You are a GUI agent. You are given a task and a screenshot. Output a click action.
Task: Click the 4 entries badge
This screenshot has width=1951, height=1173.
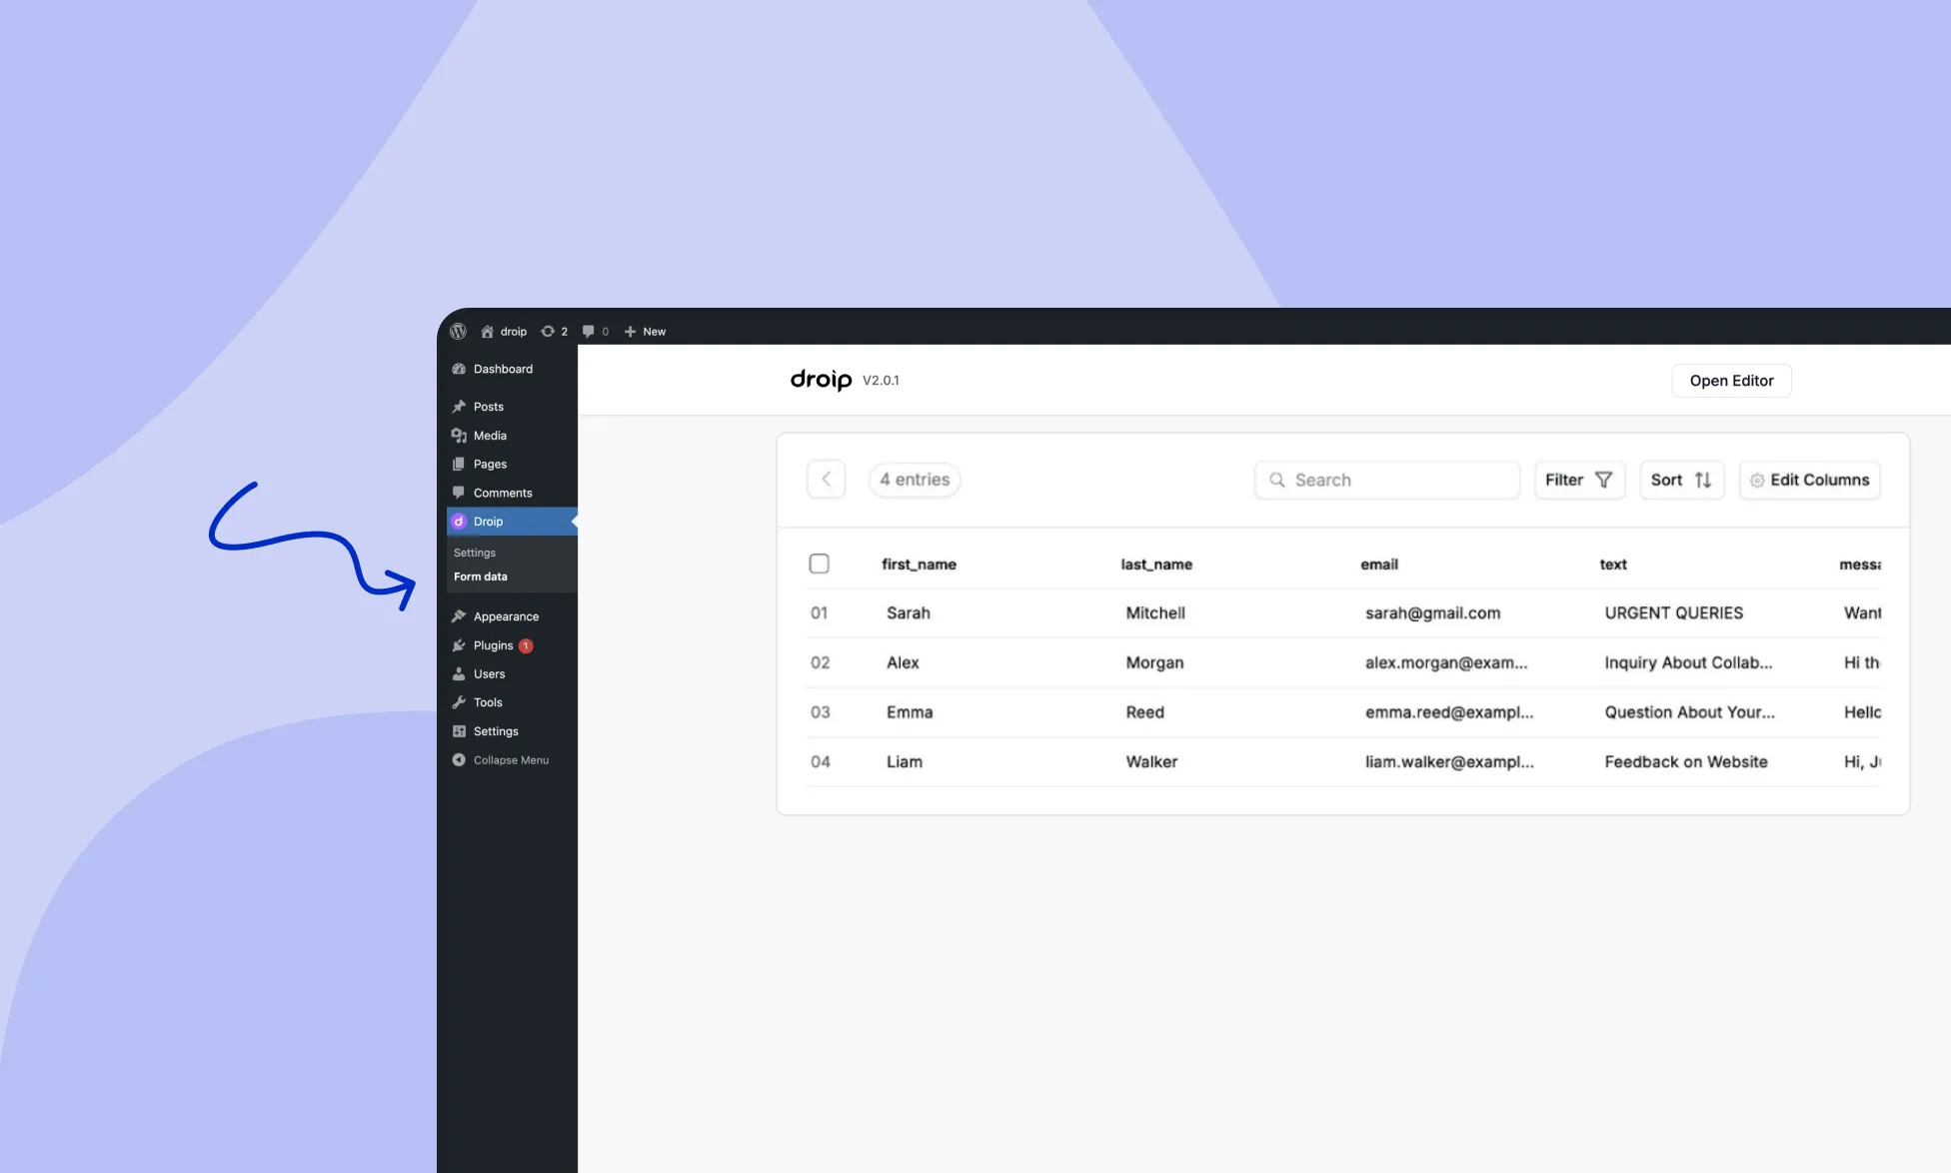click(x=915, y=480)
